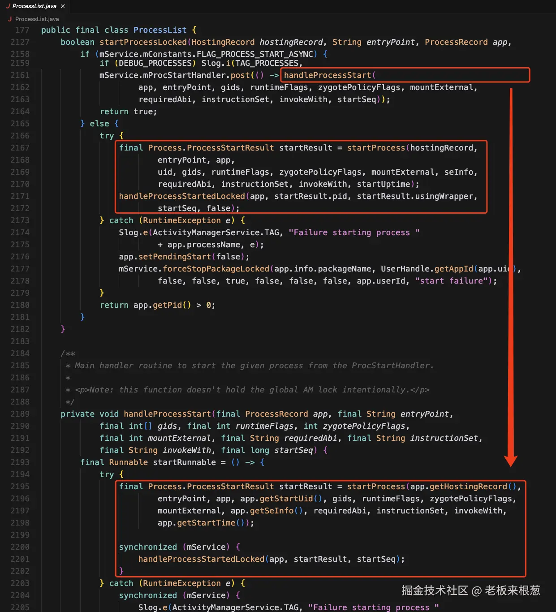Click line number 2161 in the gutter
This screenshot has height=612, width=556.
[20, 75]
